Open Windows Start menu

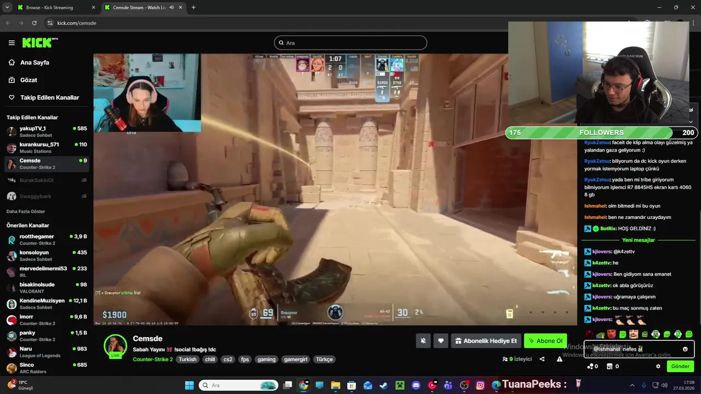pos(189,385)
